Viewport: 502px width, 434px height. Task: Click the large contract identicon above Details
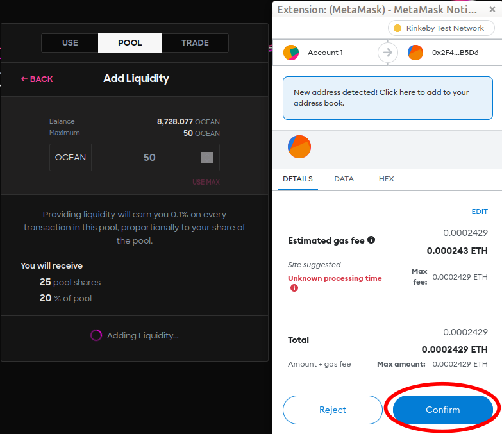pos(299,147)
